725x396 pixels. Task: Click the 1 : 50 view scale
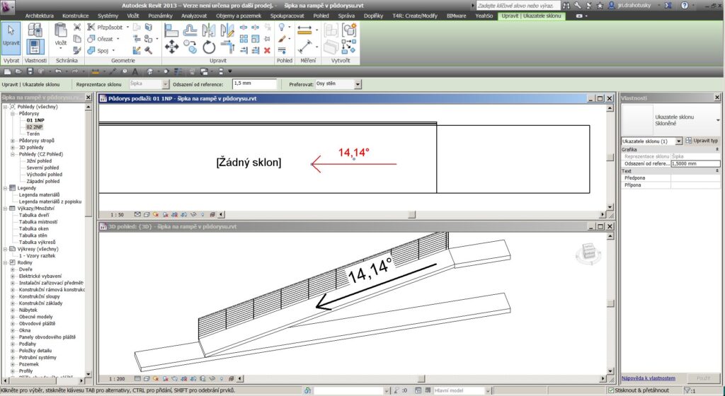pyautogui.click(x=117, y=214)
